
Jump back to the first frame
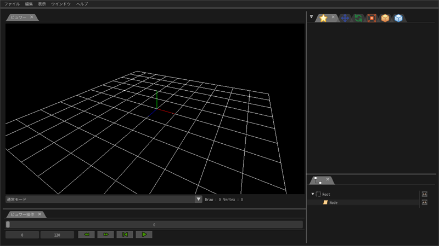click(125, 235)
